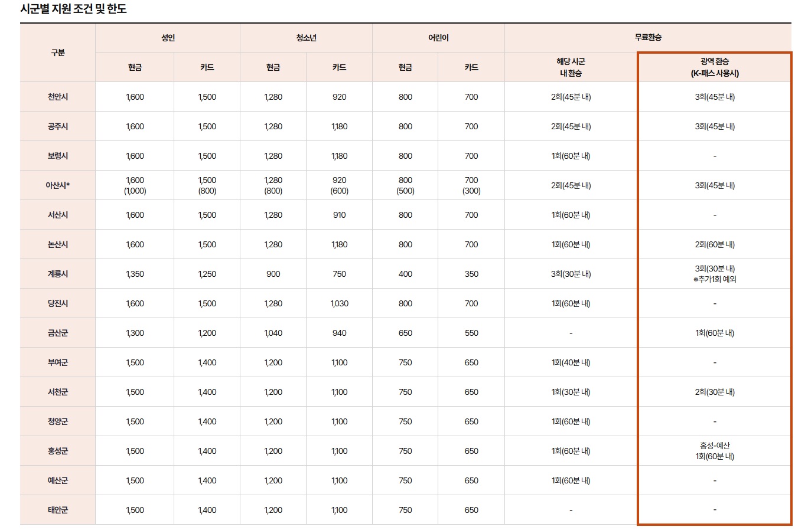Click the 보령시 row label
Image resolution: width=795 pixels, height=530 pixels.
(x=58, y=156)
